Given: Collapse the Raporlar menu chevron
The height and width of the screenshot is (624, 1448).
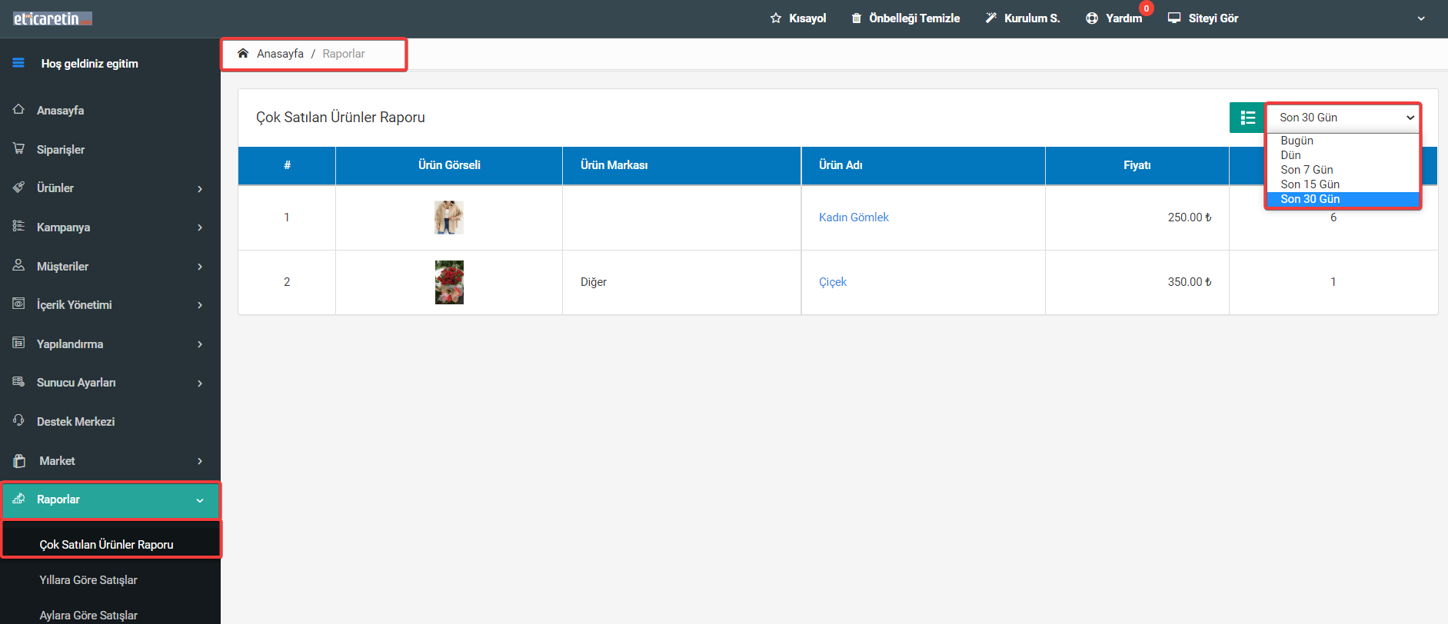Looking at the screenshot, I should [x=200, y=500].
